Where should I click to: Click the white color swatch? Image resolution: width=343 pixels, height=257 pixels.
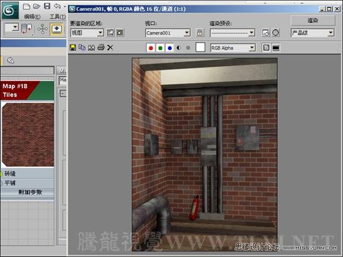point(200,47)
